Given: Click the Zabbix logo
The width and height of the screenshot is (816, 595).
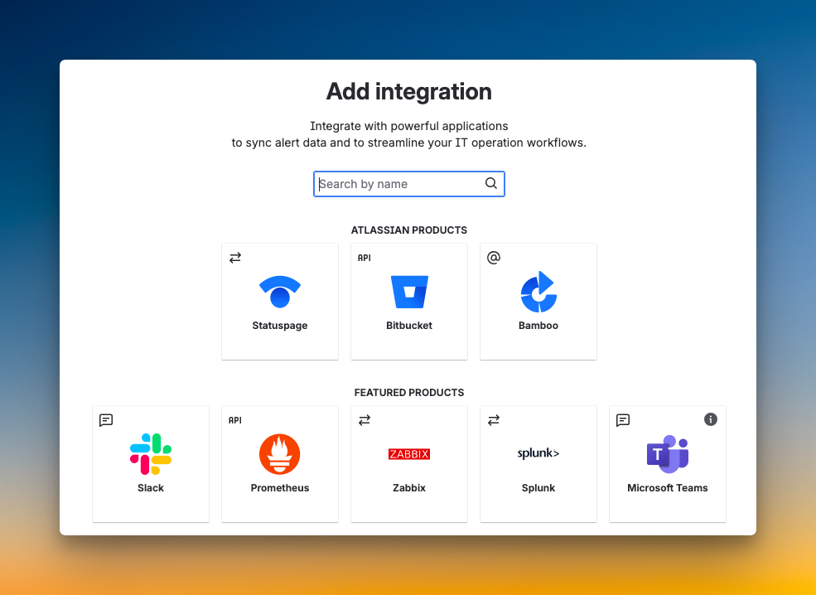Looking at the screenshot, I should coord(408,453).
